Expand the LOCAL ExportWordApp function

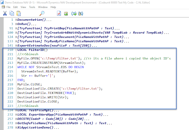point(16,115)
